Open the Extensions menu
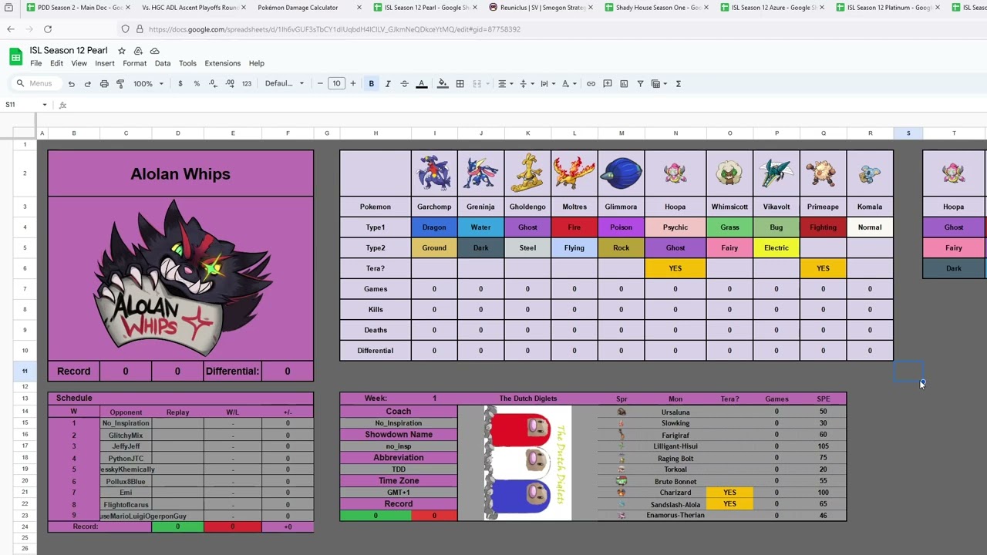 [222, 63]
